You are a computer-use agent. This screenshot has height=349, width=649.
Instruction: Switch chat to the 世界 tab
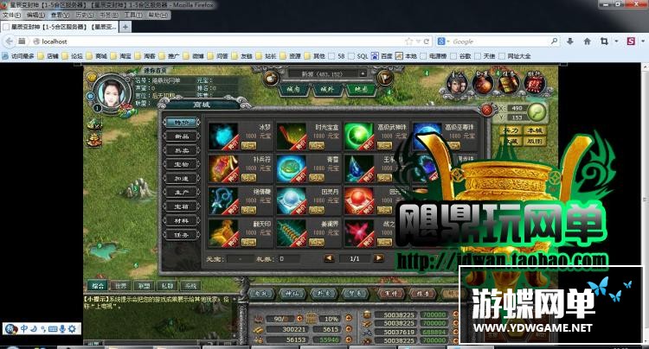coord(121,285)
